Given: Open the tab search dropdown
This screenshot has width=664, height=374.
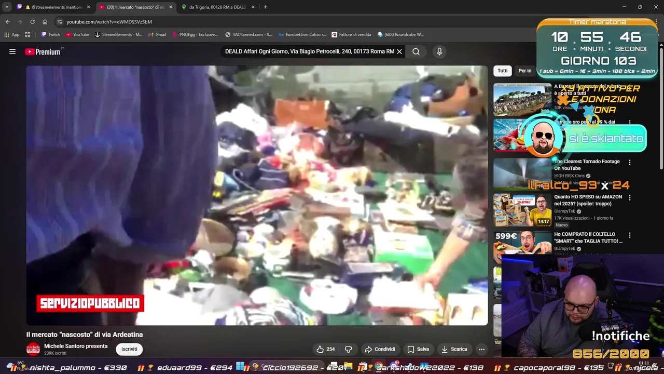Looking at the screenshot, I should tap(7, 7).
